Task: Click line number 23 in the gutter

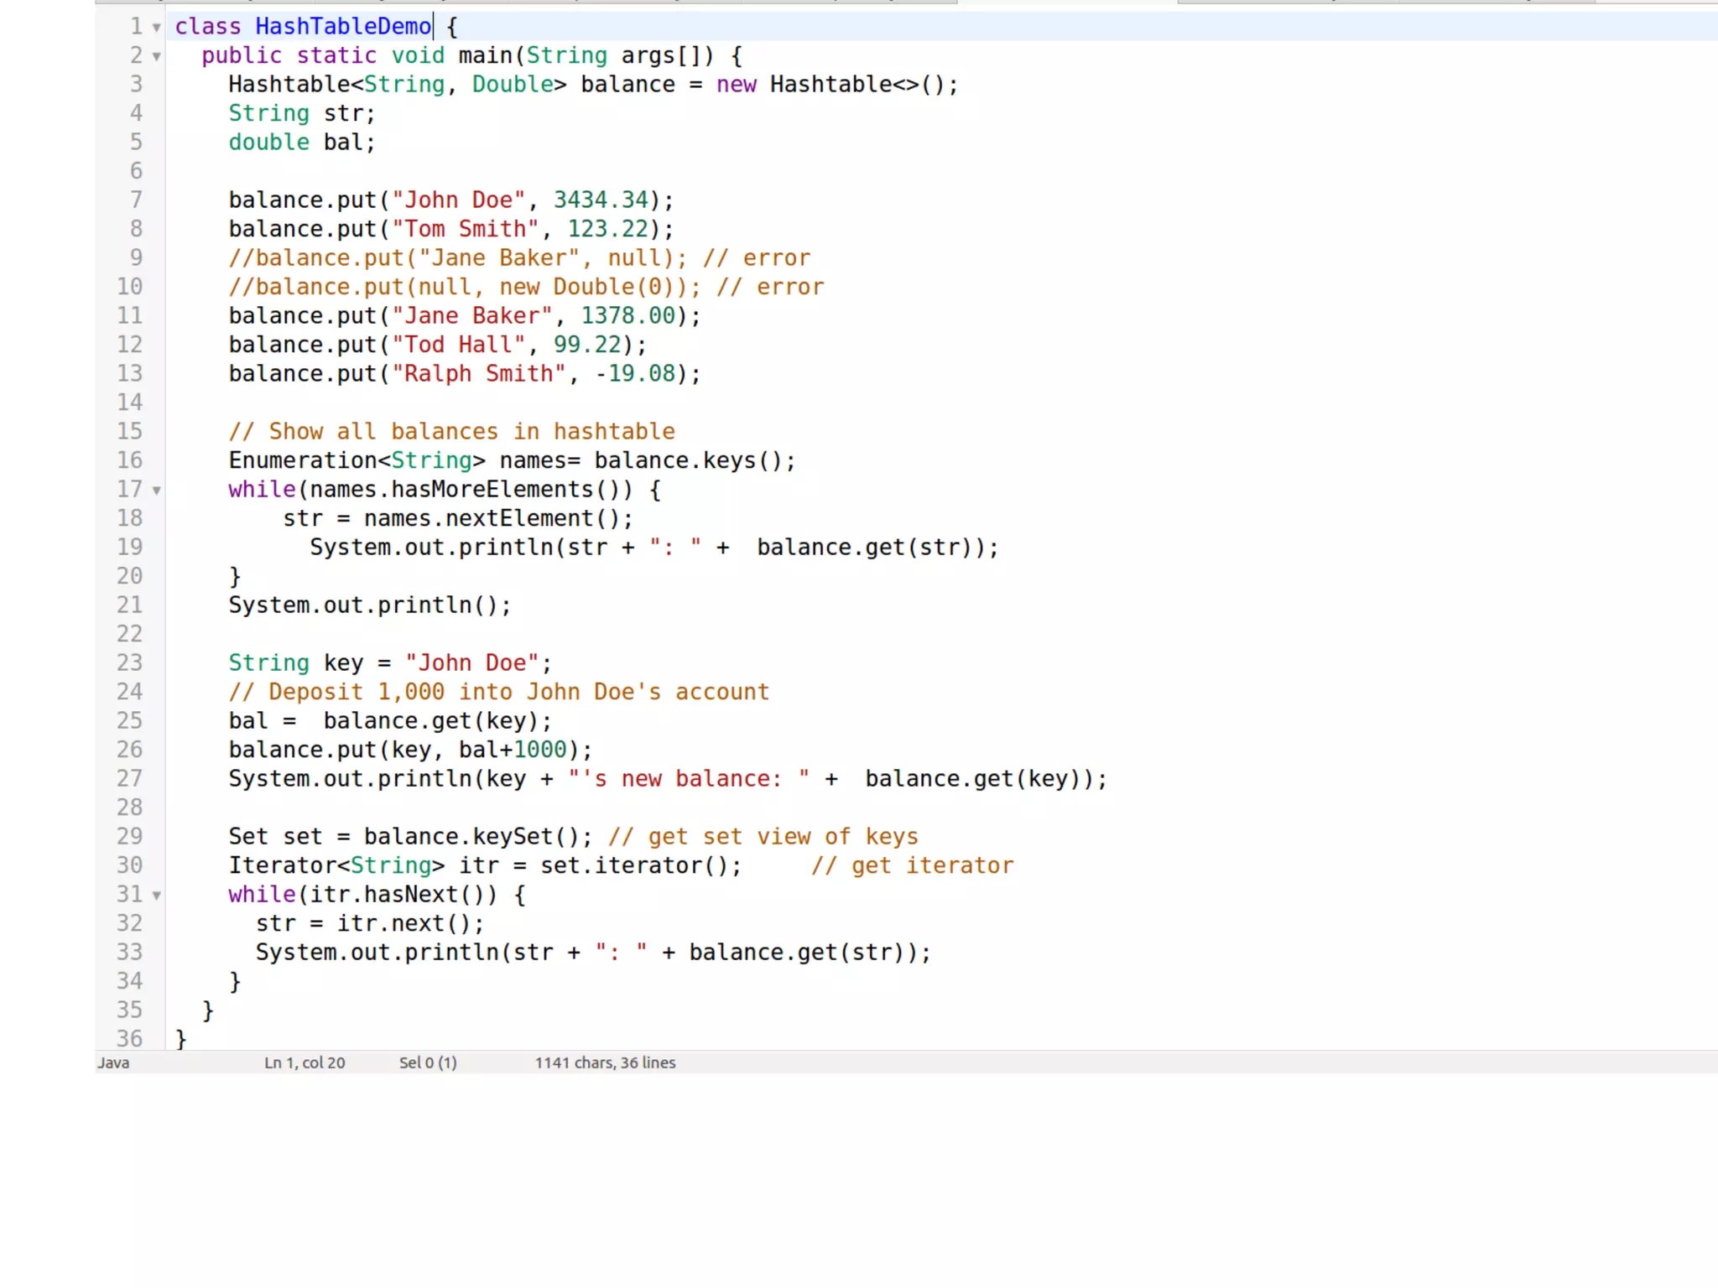Action: pyautogui.click(x=129, y=662)
